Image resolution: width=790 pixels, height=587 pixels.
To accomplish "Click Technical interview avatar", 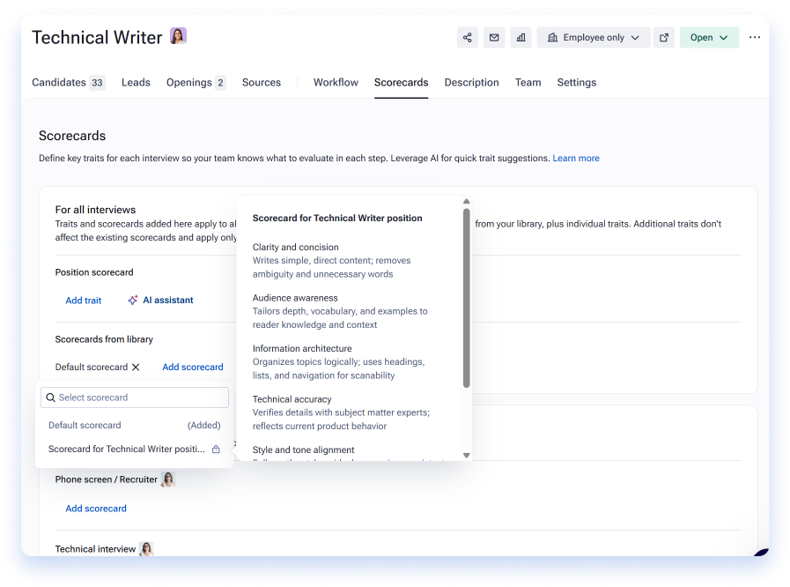I will coord(146,549).
